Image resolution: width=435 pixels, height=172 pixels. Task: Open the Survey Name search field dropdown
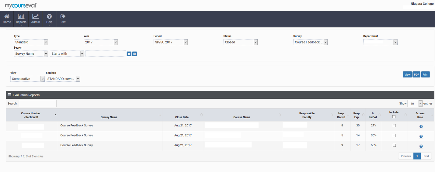click(31, 53)
